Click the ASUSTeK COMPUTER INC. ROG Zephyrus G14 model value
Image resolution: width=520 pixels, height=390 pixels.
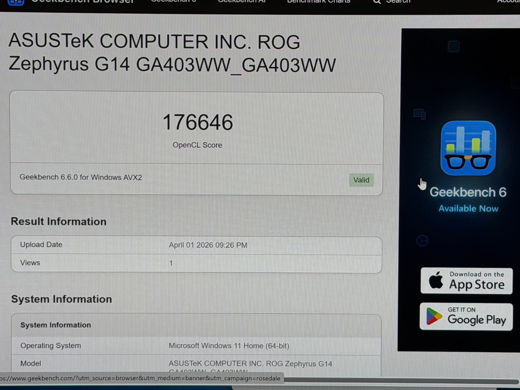coord(250,367)
